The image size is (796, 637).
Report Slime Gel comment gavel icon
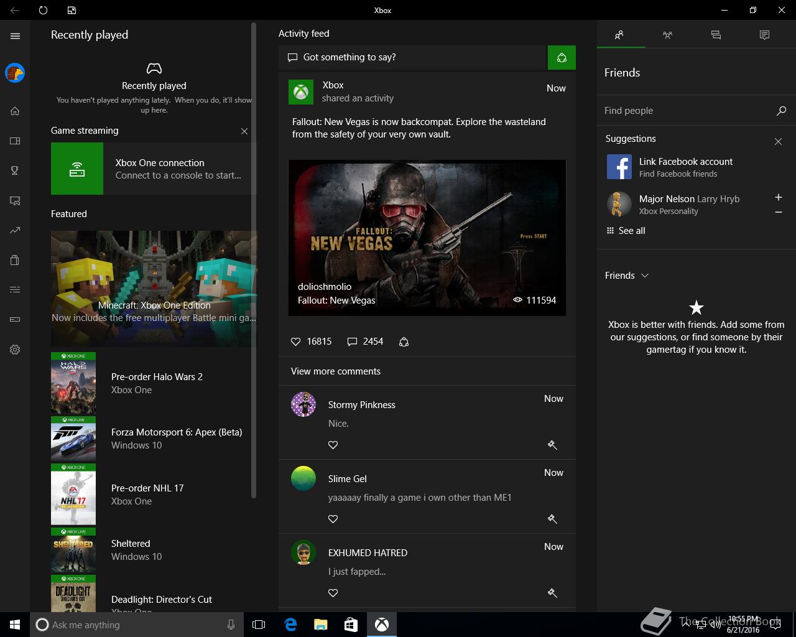(x=552, y=519)
